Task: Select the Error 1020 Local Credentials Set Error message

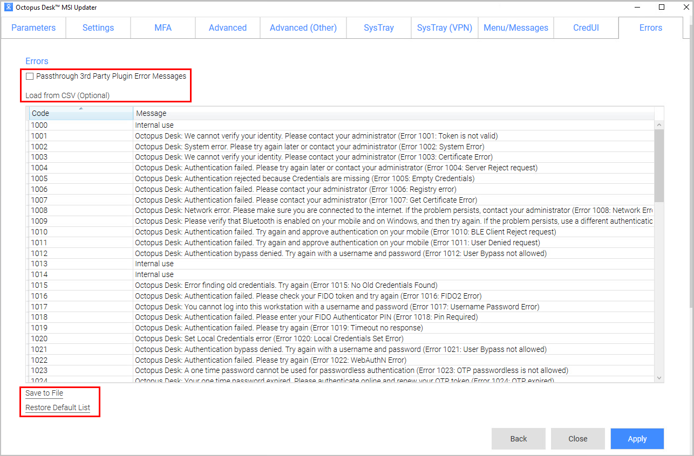Action: point(394,338)
